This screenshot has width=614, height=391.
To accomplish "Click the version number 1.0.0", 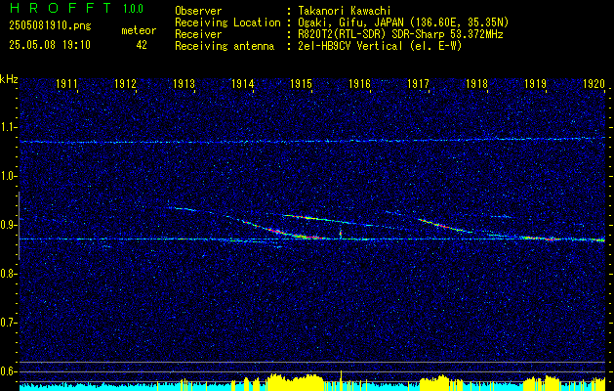I will 133,9.
